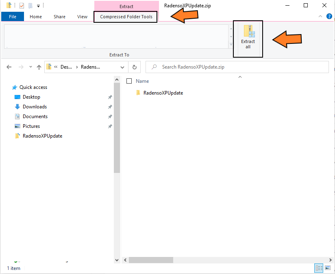Expand the address bar history dropdown
This screenshot has width=335, height=274.
[122, 67]
